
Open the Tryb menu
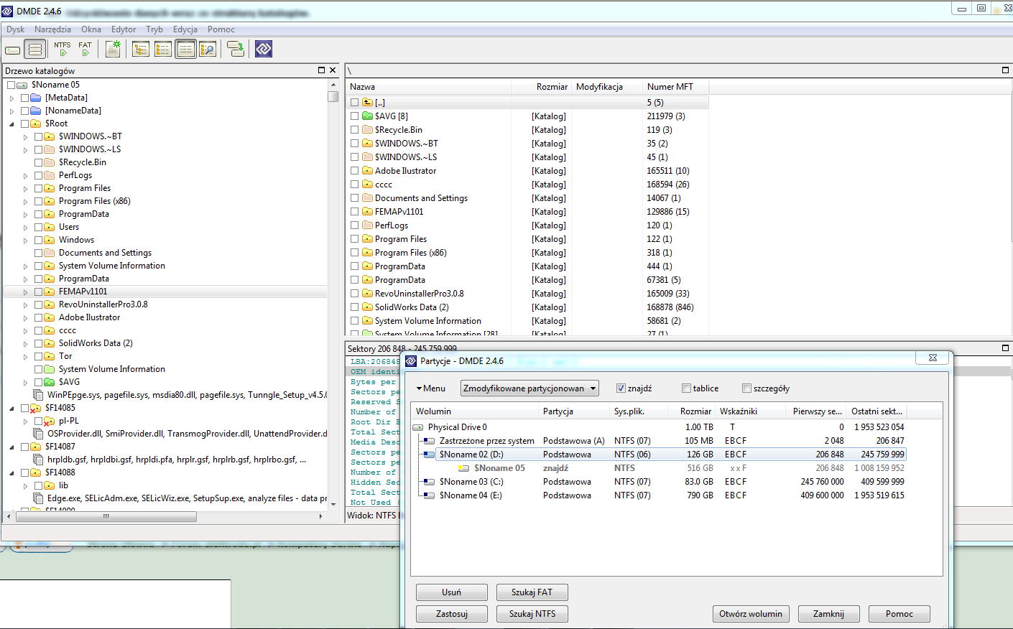tap(154, 29)
